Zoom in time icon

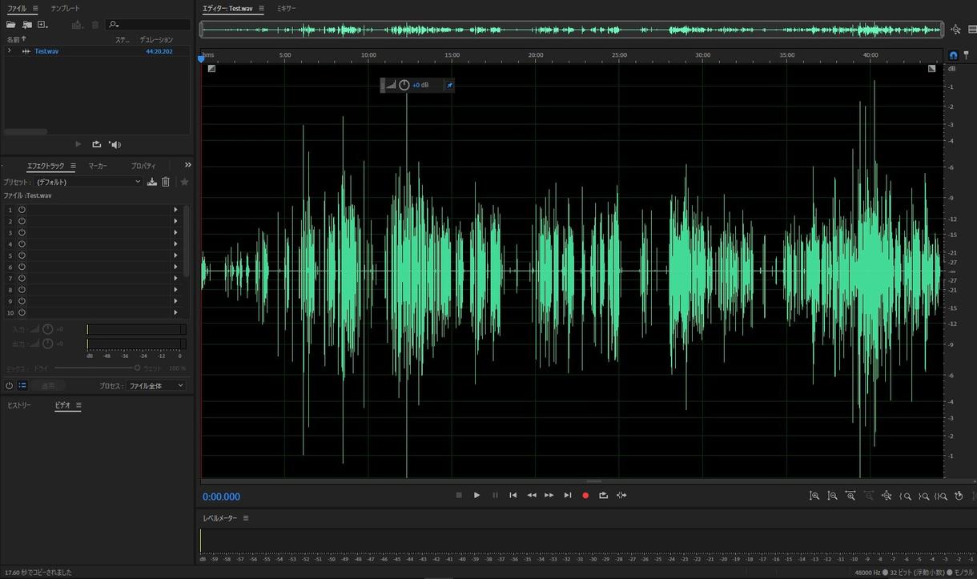850,496
